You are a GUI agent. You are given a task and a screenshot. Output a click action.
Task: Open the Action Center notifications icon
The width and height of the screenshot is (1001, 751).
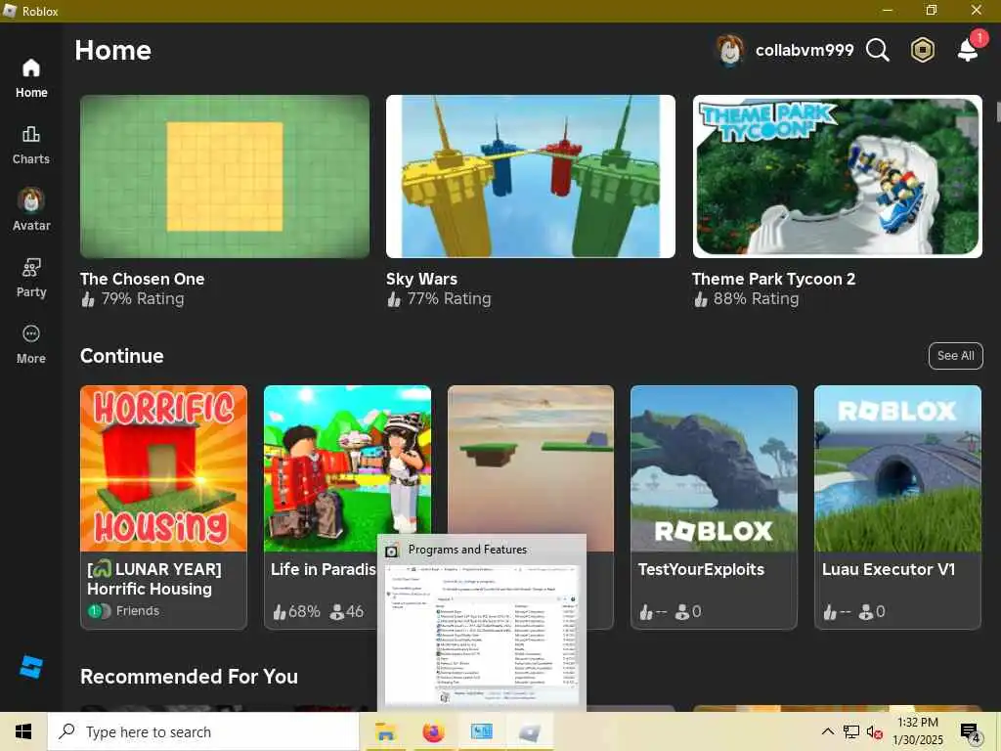pos(971,731)
